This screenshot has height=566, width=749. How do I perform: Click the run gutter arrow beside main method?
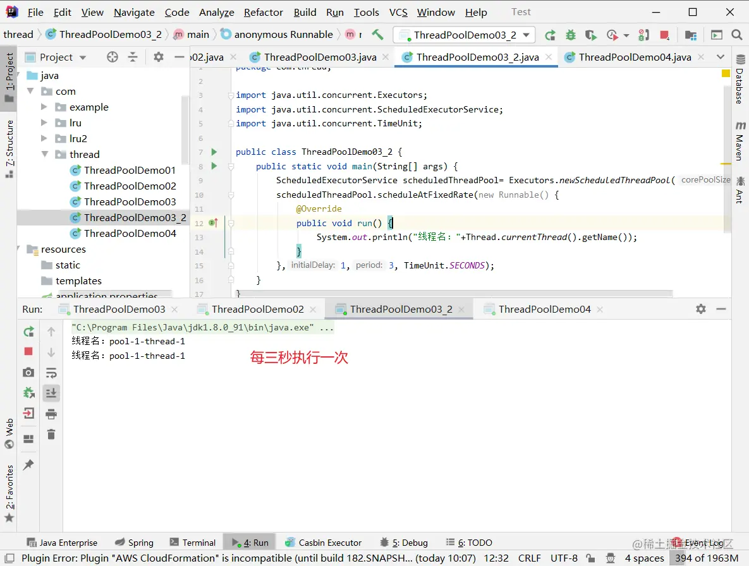pos(214,166)
